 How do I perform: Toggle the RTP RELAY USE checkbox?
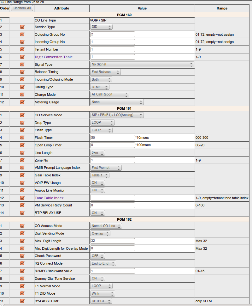tap(22, 213)
